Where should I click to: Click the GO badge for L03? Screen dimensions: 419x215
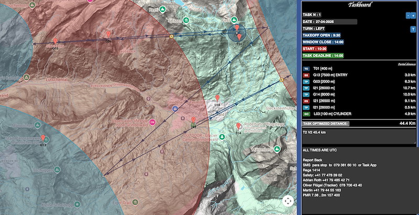(306, 114)
